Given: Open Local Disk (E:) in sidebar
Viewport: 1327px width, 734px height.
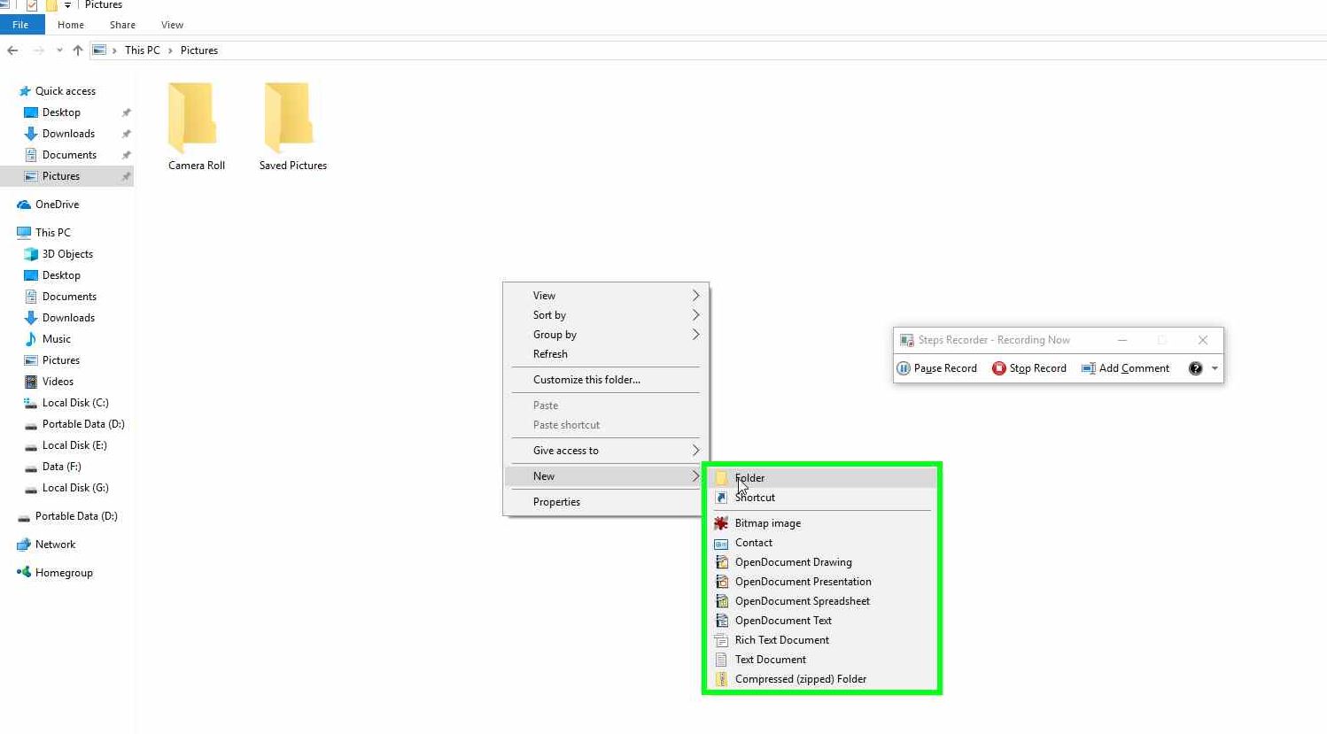Looking at the screenshot, I should 74,445.
